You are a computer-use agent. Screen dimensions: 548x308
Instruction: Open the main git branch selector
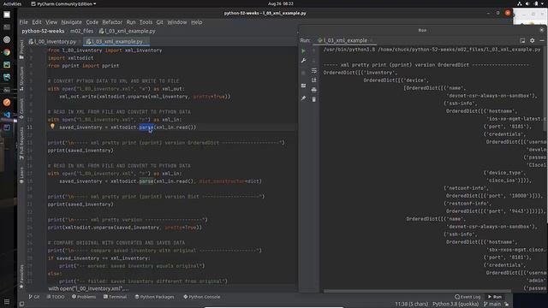491,305
